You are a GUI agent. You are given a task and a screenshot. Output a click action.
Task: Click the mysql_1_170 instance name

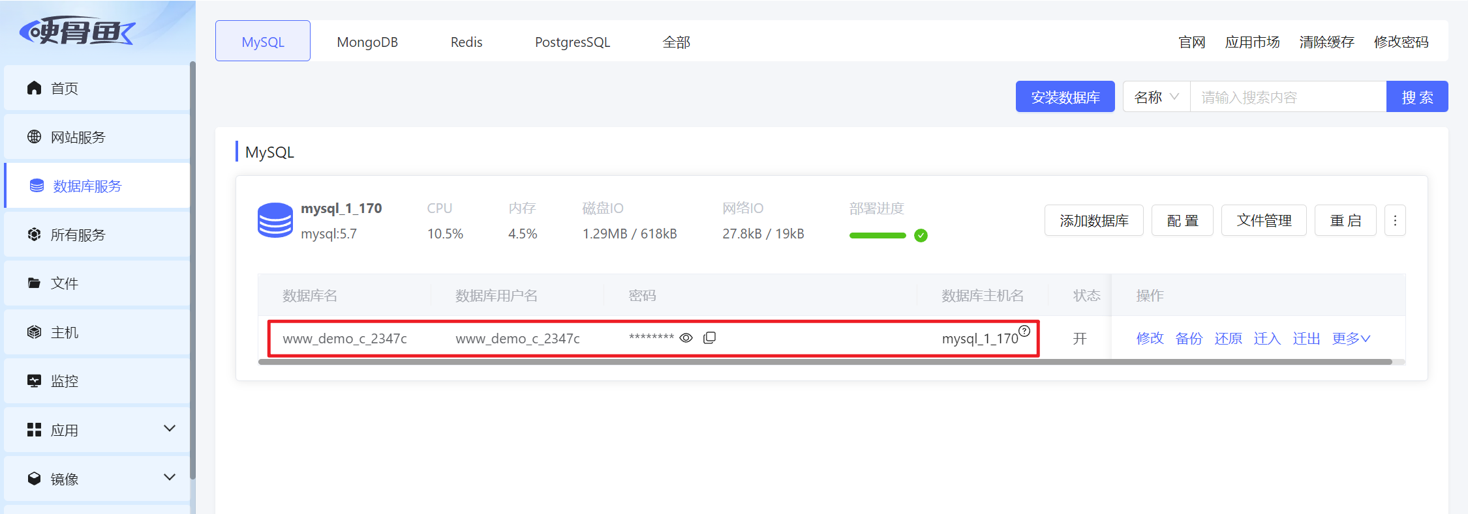click(x=341, y=208)
